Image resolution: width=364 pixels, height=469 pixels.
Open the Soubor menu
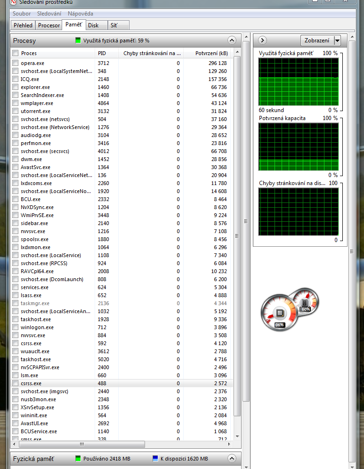(22, 14)
